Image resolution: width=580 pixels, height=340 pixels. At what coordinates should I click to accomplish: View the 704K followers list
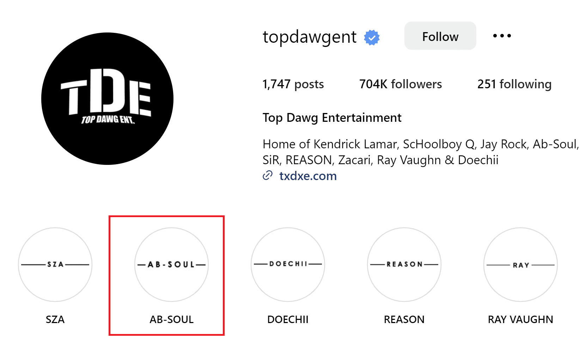[x=400, y=84]
